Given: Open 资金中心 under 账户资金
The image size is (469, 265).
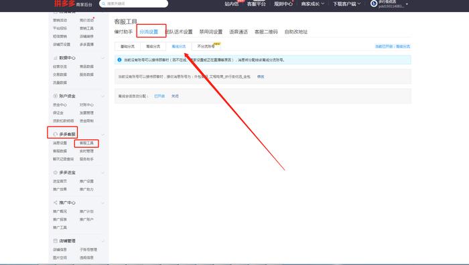Looking at the screenshot, I should click(x=60, y=104).
